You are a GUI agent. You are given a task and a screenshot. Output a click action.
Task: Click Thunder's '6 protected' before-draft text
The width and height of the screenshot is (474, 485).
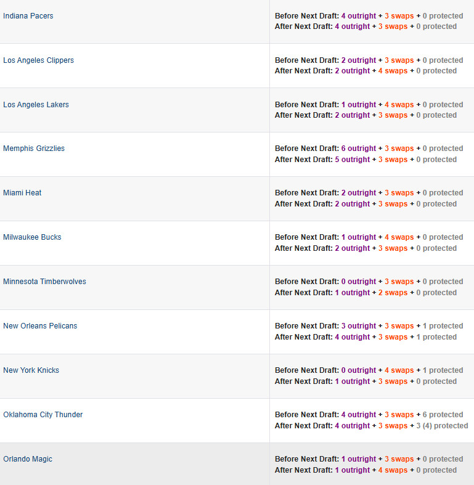[443, 415]
